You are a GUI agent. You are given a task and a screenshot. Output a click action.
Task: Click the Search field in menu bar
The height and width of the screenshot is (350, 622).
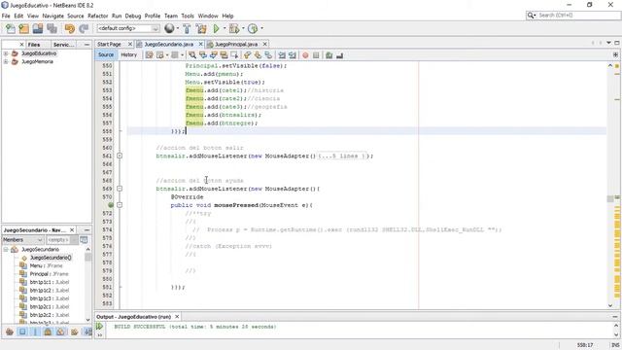click(578, 16)
